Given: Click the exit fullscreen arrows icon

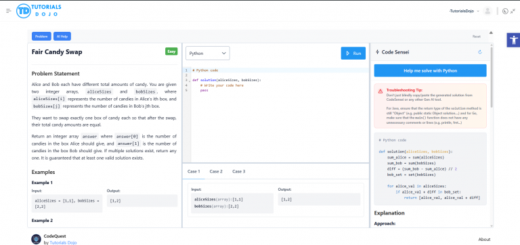Looking at the screenshot, I should (513, 11).
